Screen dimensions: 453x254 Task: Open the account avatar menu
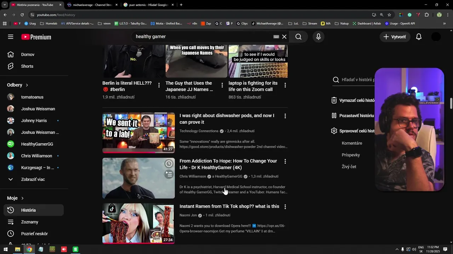436,37
